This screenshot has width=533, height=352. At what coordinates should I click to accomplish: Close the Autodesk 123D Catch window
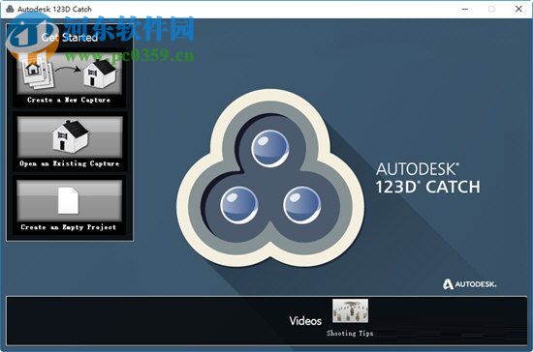click(x=518, y=9)
